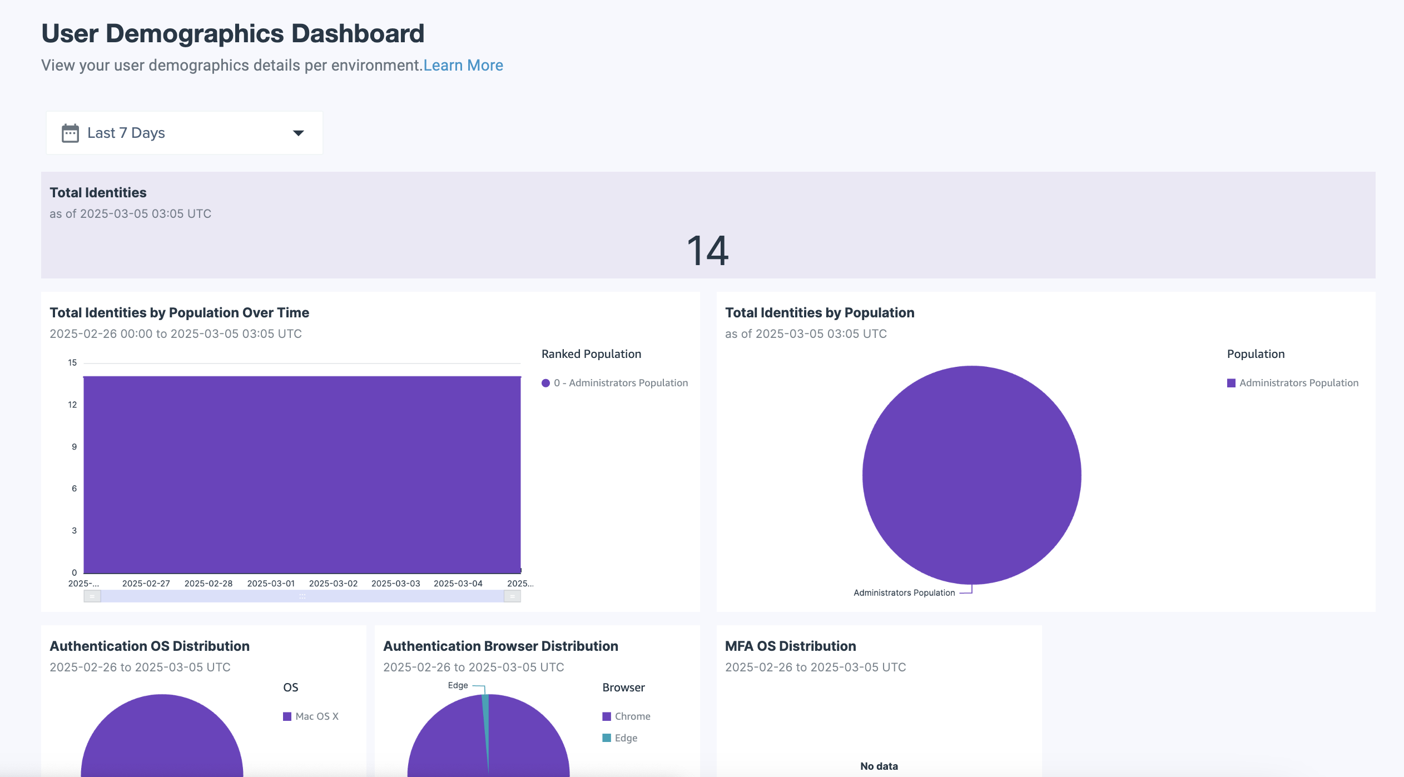
Task: Click the 2025-03-01 x-axis label
Action: (x=271, y=584)
